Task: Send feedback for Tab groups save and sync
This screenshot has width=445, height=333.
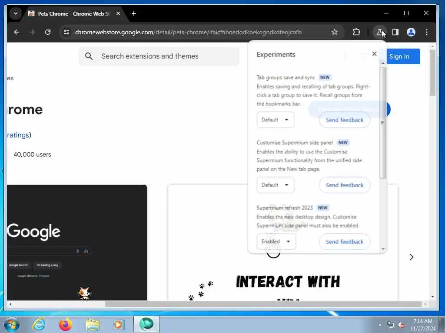Action: pos(345,120)
